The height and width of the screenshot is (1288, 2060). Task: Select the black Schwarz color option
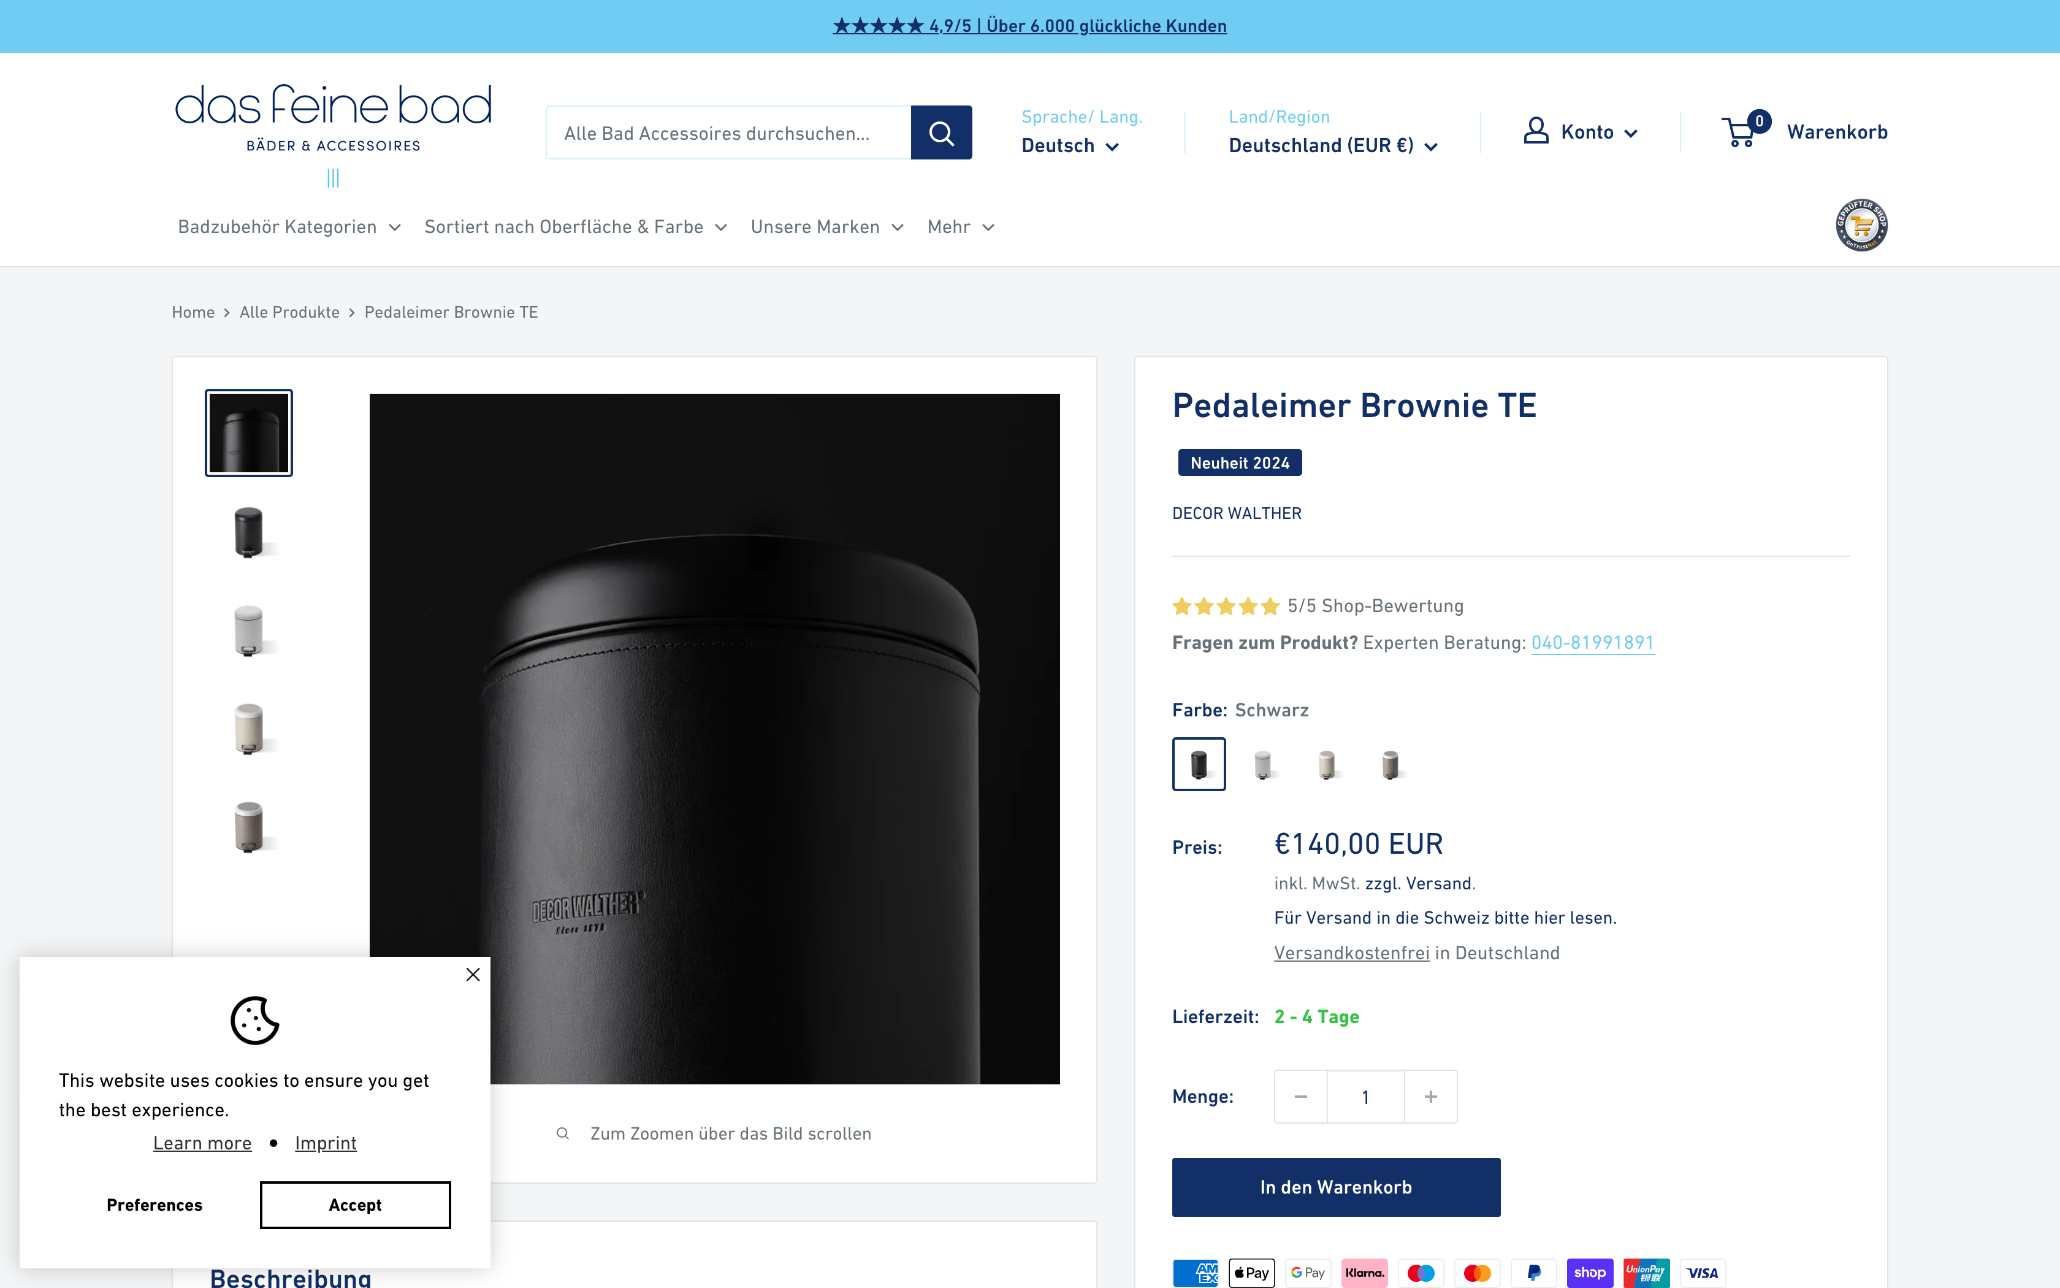[1199, 764]
